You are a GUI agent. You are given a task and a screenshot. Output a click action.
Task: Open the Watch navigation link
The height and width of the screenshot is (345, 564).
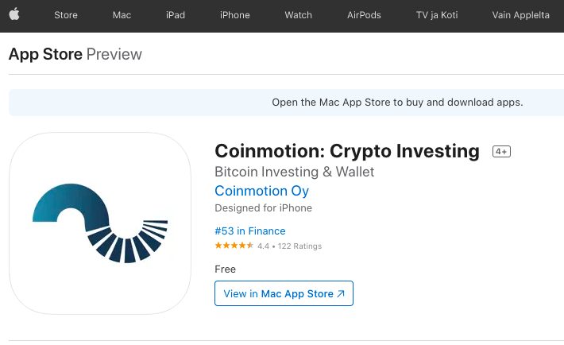click(298, 15)
